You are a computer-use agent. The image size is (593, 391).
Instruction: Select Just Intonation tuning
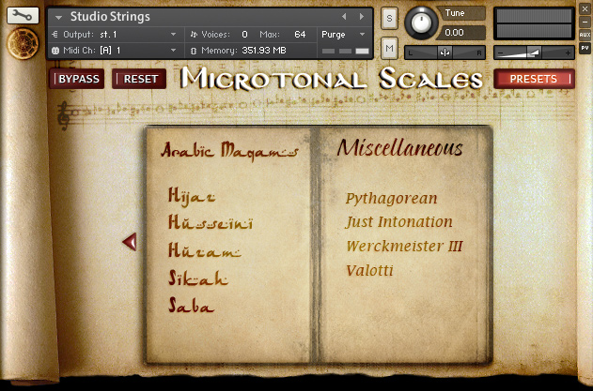click(x=398, y=221)
